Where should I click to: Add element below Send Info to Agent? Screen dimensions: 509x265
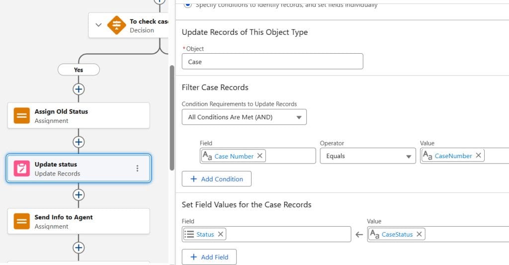(x=79, y=248)
